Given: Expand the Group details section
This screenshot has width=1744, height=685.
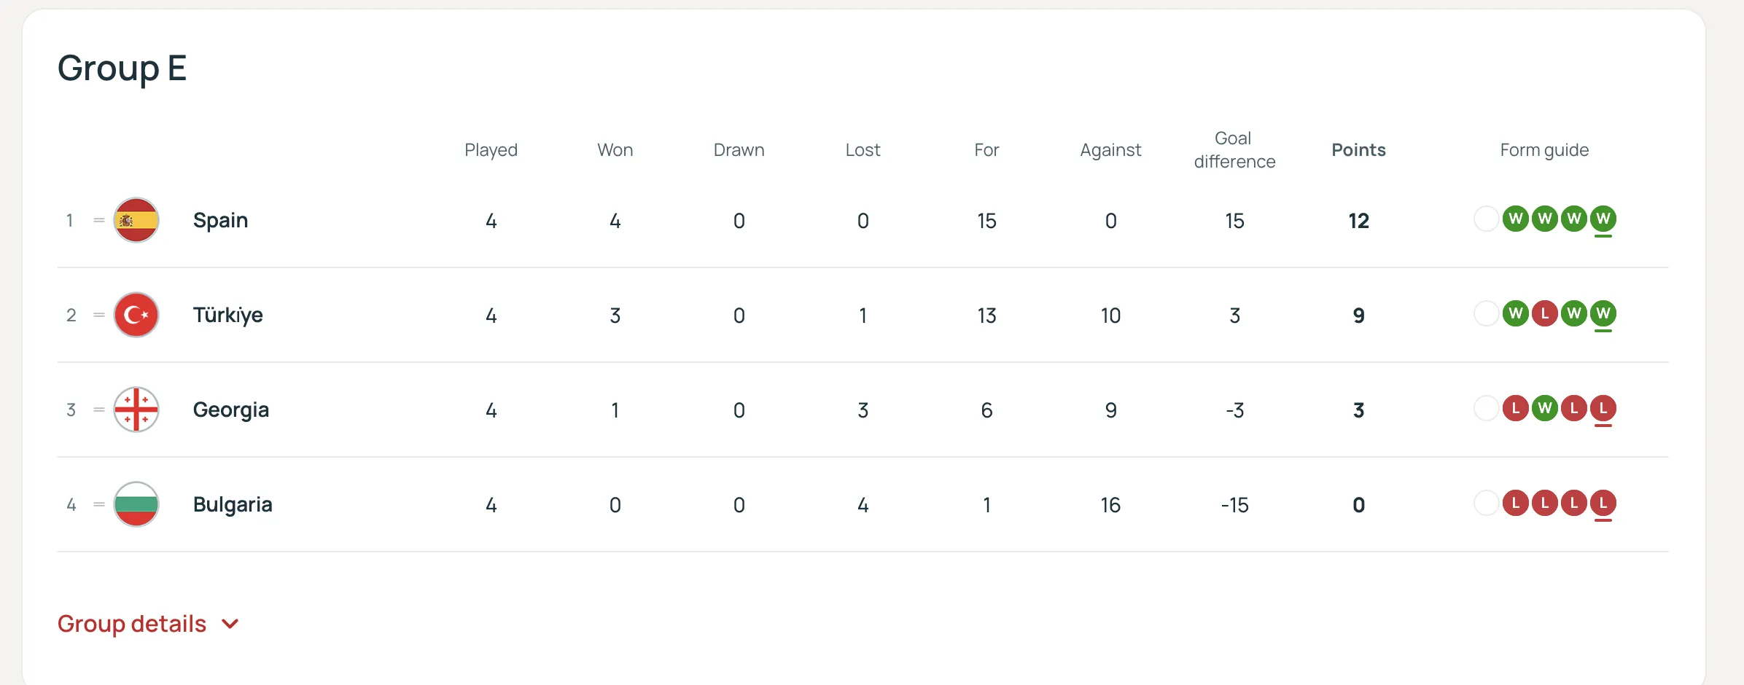Looking at the screenshot, I should click(132, 624).
